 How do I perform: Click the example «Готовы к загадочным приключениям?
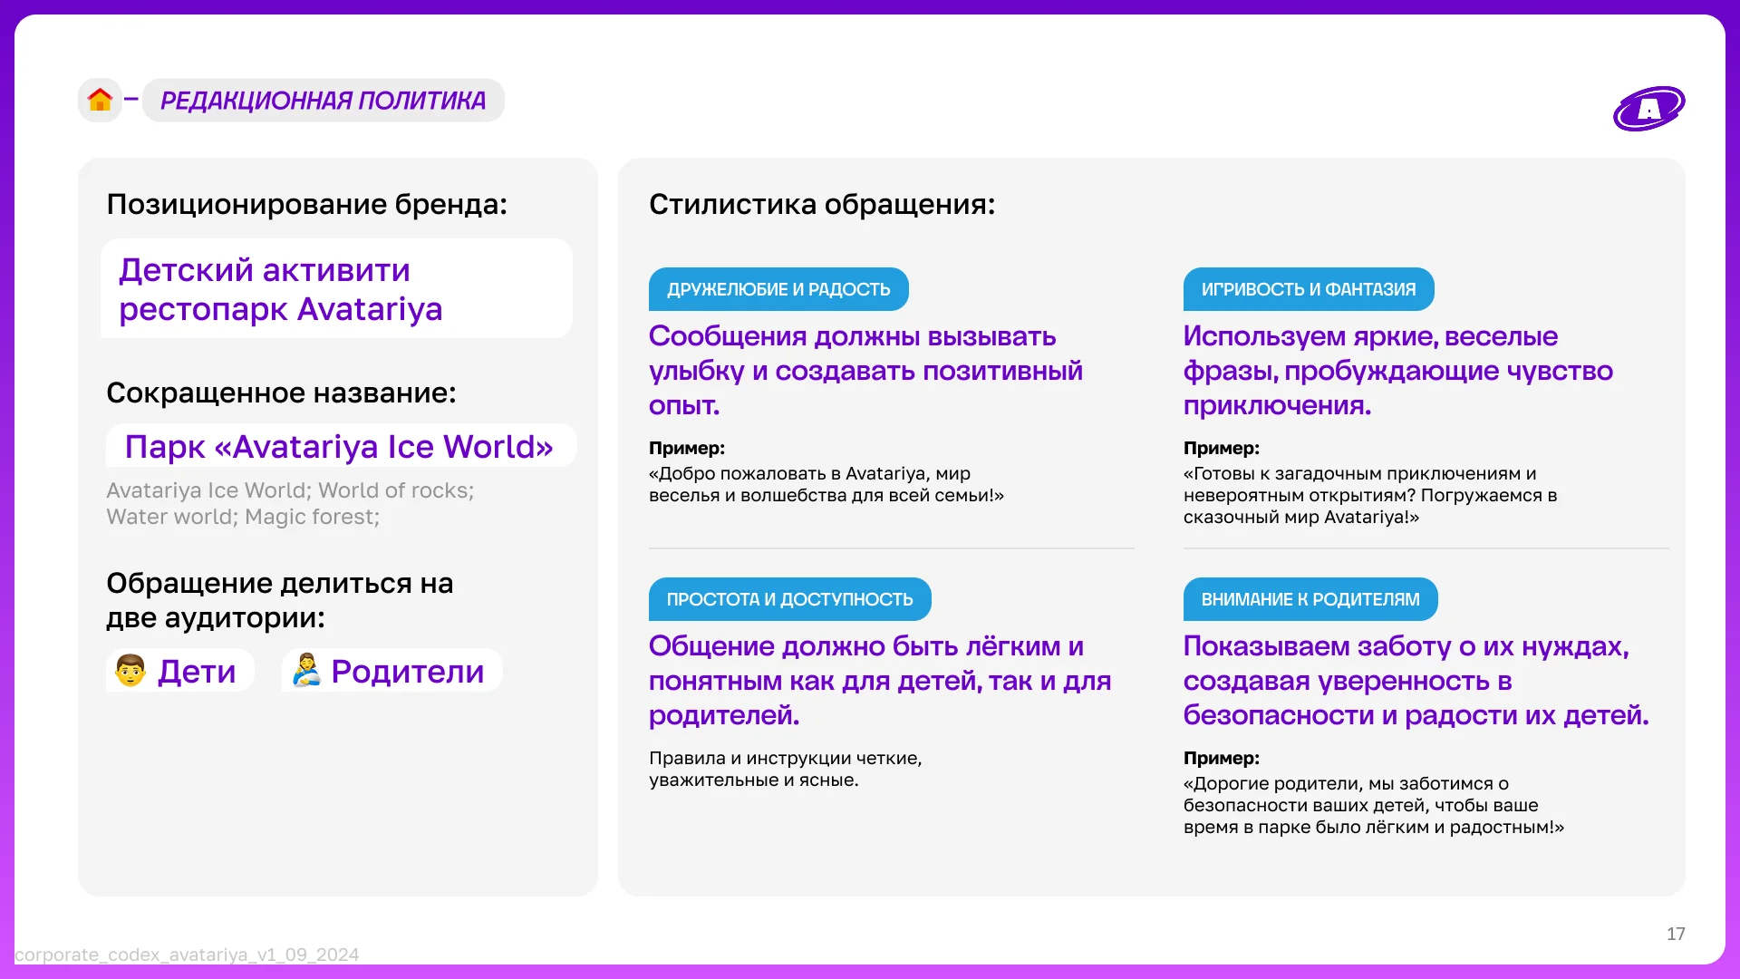click(x=1370, y=495)
